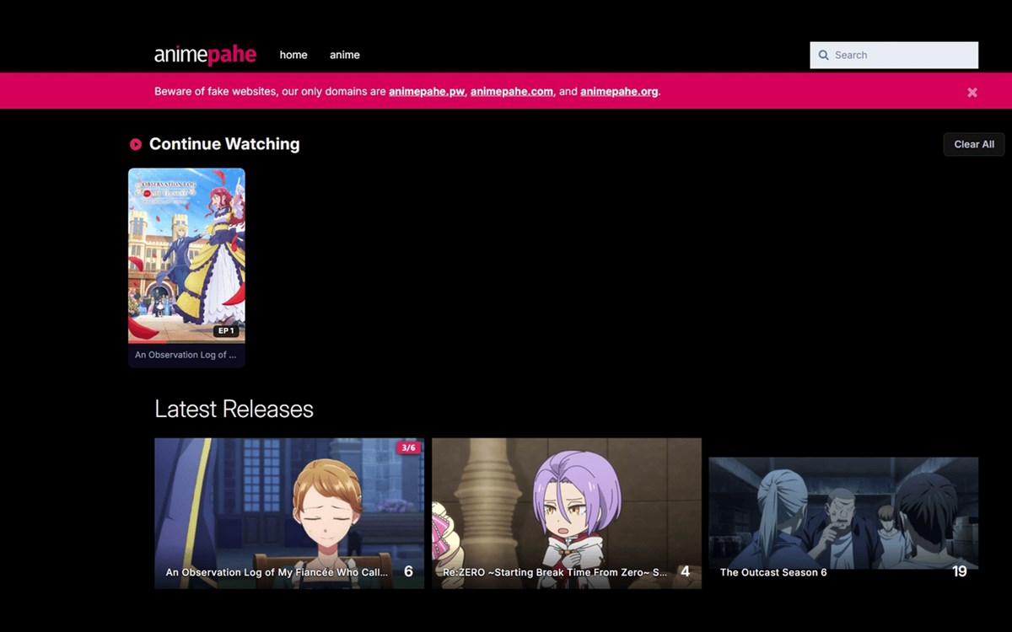Click 'Re:ZERO ~Starting Break Time From Zero~' title
Image resolution: width=1012 pixels, height=632 pixels.
555,572
